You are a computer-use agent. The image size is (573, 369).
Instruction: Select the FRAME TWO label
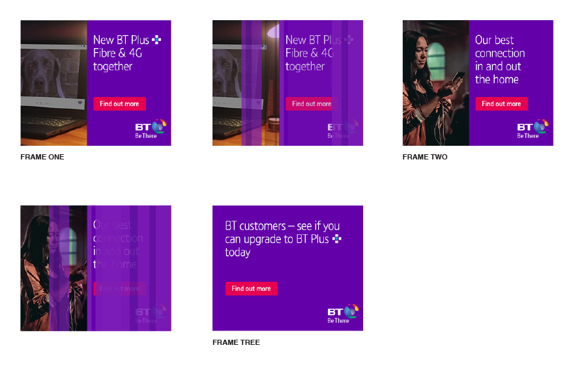click(425, 157)
